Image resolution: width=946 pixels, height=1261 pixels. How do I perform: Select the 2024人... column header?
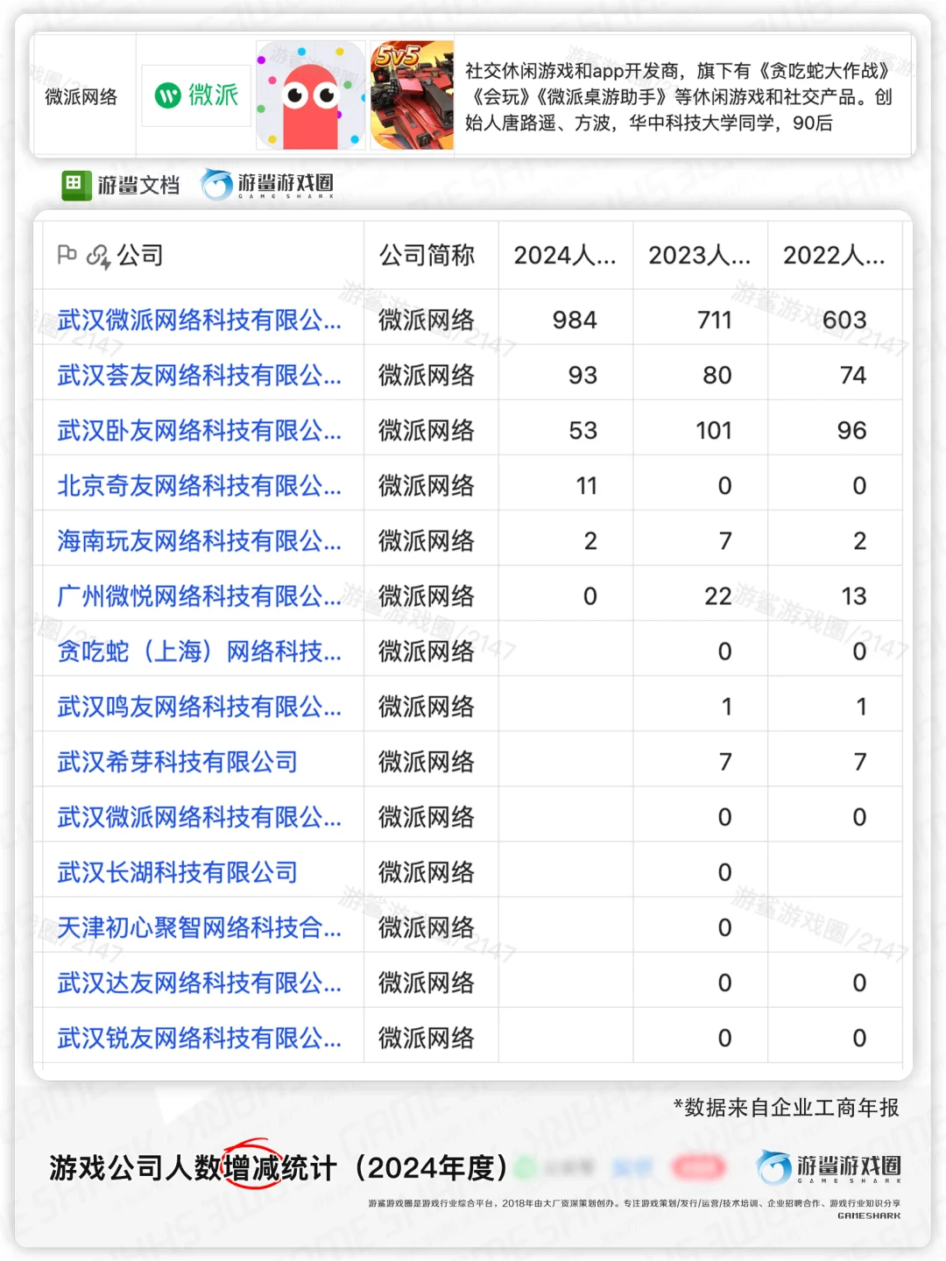(x=566, y=255)
